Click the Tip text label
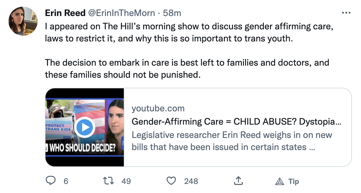 [294, 181]
